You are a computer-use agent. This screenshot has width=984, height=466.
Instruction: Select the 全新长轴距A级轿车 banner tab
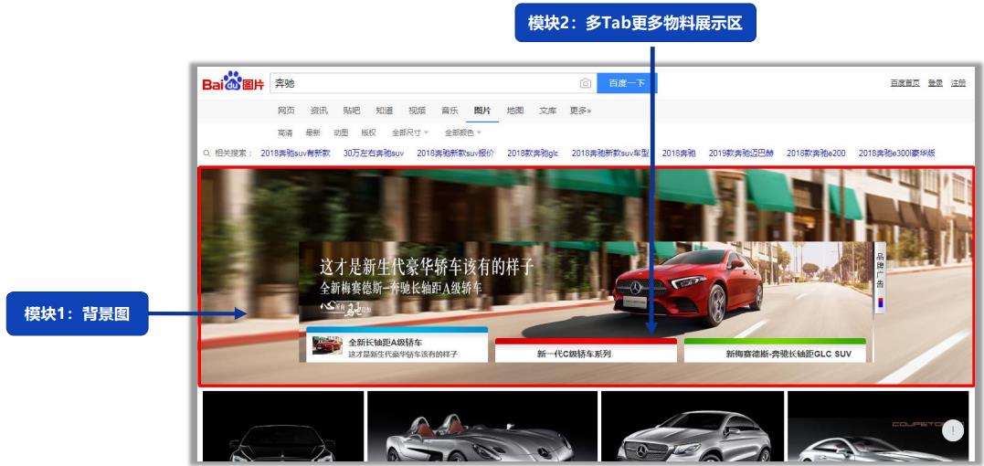[x=397, y=344]
